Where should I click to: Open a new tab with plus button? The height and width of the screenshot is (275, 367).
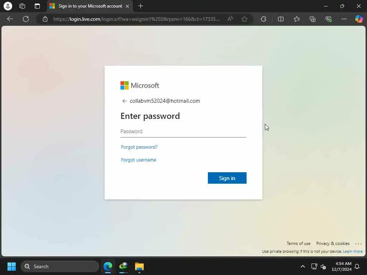pyautogui.click(x=140, y=6)
